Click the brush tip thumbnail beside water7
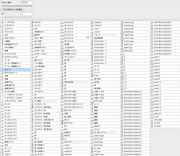This screenshot has width=180, height=156. (152, 73)
